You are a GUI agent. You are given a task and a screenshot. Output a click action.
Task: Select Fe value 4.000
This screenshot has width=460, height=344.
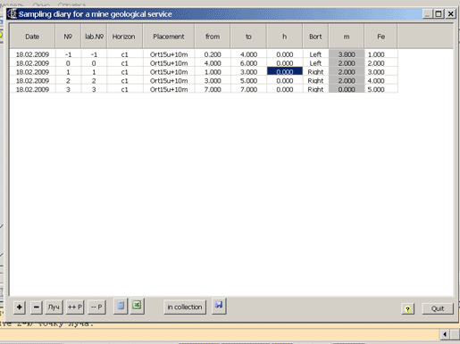[381, 80]
